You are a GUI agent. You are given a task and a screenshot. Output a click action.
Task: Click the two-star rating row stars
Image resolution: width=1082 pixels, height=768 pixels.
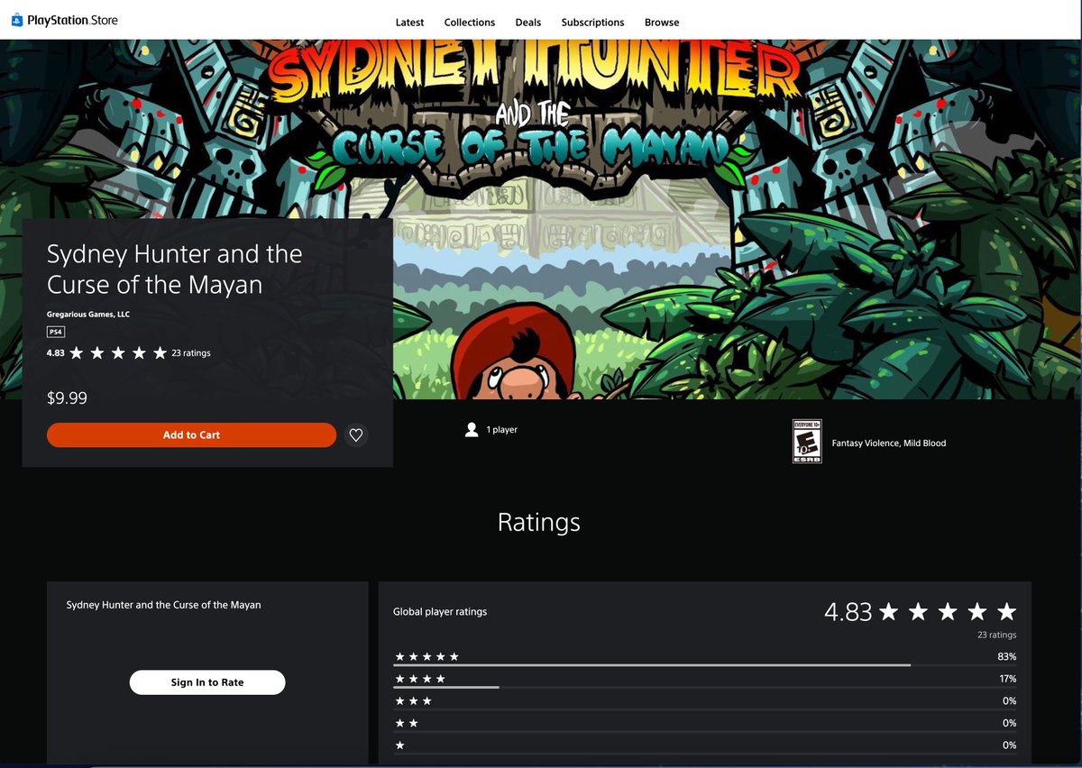[x=407, y=724]
